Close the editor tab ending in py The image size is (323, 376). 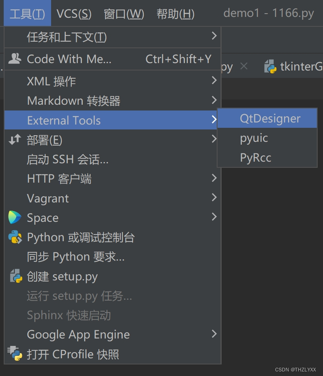click(x=244, y=66)
